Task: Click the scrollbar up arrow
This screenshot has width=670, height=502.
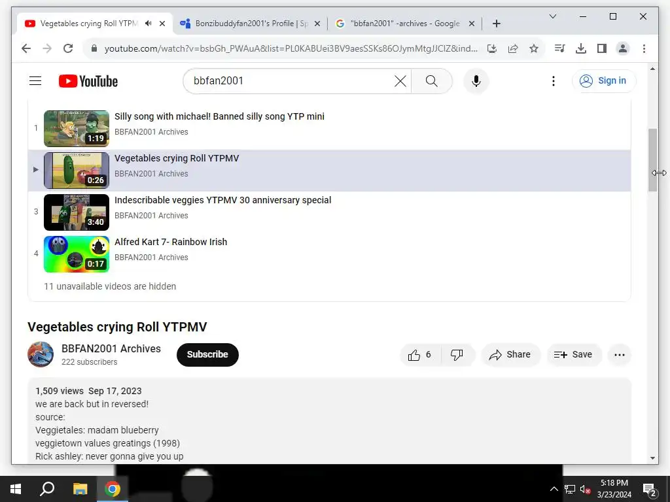Action: click(652, 69)
